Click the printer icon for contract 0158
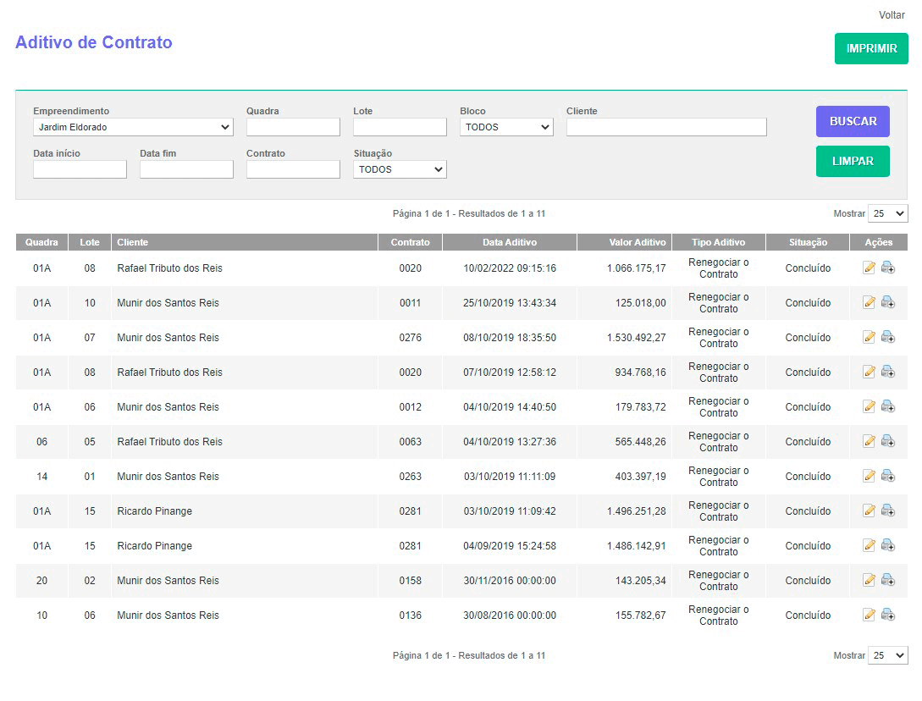The width and height of the screenshot is (922, 701). point(887,581)
